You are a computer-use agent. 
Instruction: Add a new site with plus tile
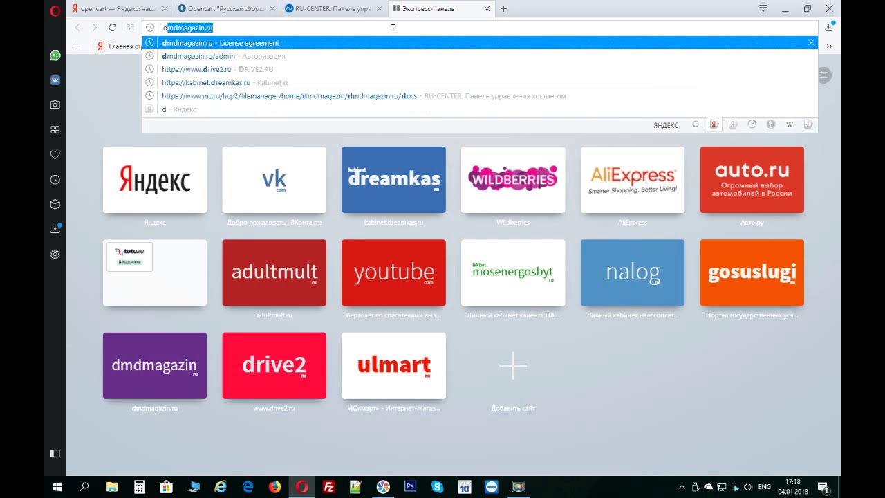tap(513, 366)
